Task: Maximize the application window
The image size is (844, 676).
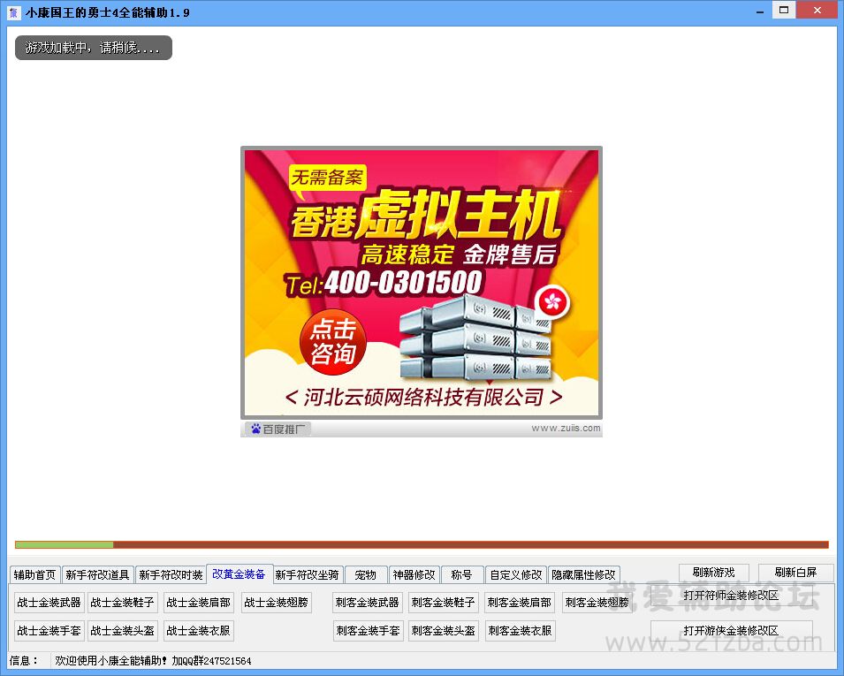Action: (x=784, y=10)
